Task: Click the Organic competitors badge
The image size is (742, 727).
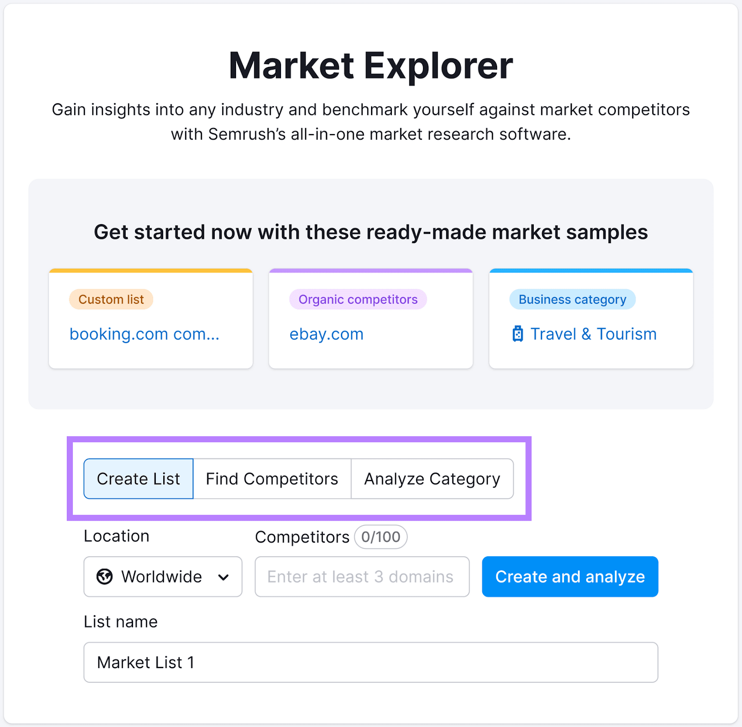Action: tap(358, 299)
